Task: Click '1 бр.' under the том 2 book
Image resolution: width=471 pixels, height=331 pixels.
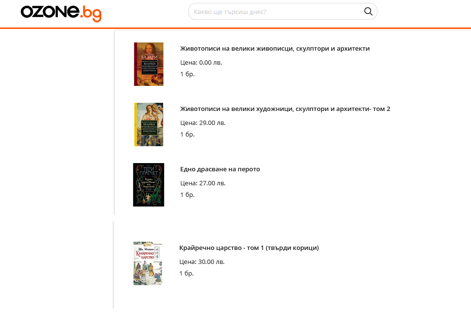Action: coord(187,135)
